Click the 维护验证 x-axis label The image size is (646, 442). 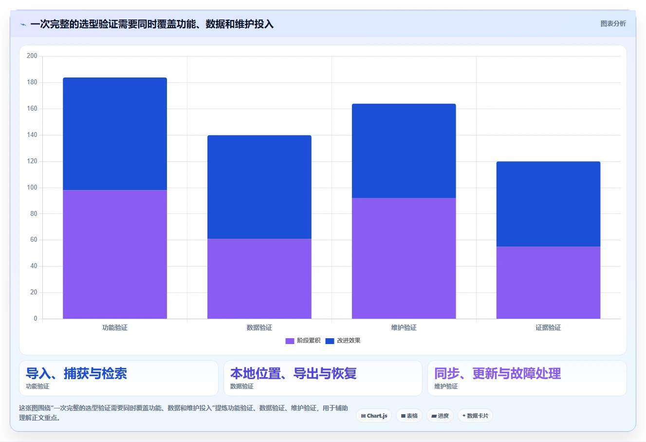[404, 327]
